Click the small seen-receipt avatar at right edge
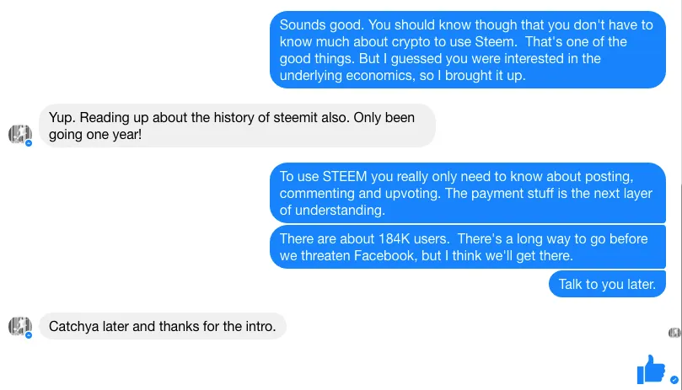Image resolution: width=682 pixels, height=390 pixels. click(x=674, y=333)
